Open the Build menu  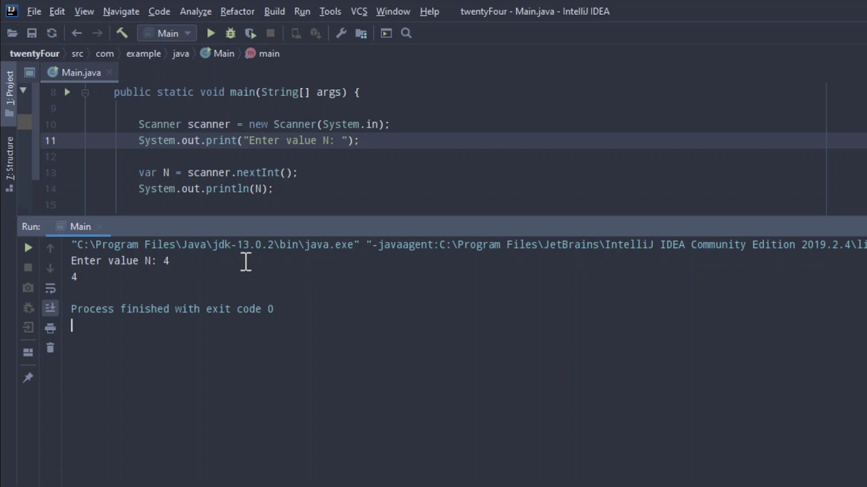click(274, 11)
